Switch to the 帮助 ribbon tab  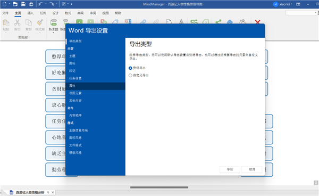(x=118, y=13)
